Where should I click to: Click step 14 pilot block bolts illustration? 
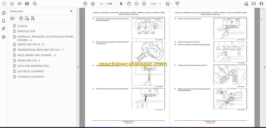point(148,28)
